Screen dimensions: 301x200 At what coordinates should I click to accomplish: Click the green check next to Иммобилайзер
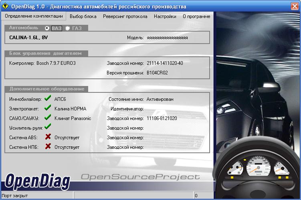(x=48, y=98)
